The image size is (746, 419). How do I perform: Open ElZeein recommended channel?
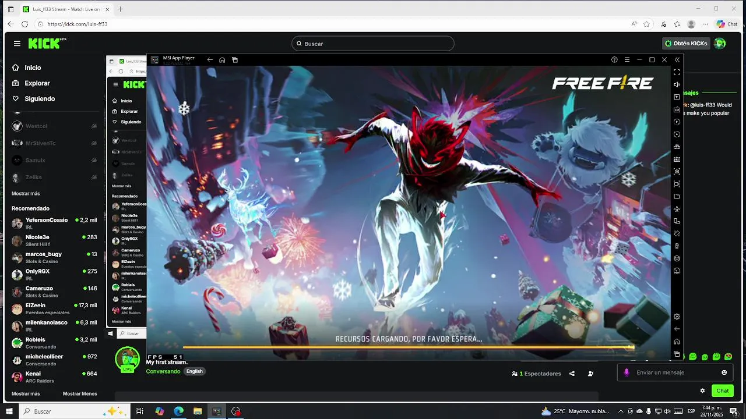54,308
